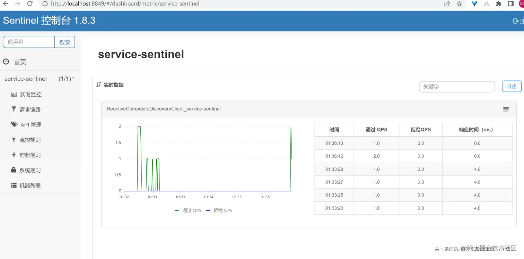Select the 01:33:27 time cell
This screenshot has height=259, width=524.
[x=334, y=182]
